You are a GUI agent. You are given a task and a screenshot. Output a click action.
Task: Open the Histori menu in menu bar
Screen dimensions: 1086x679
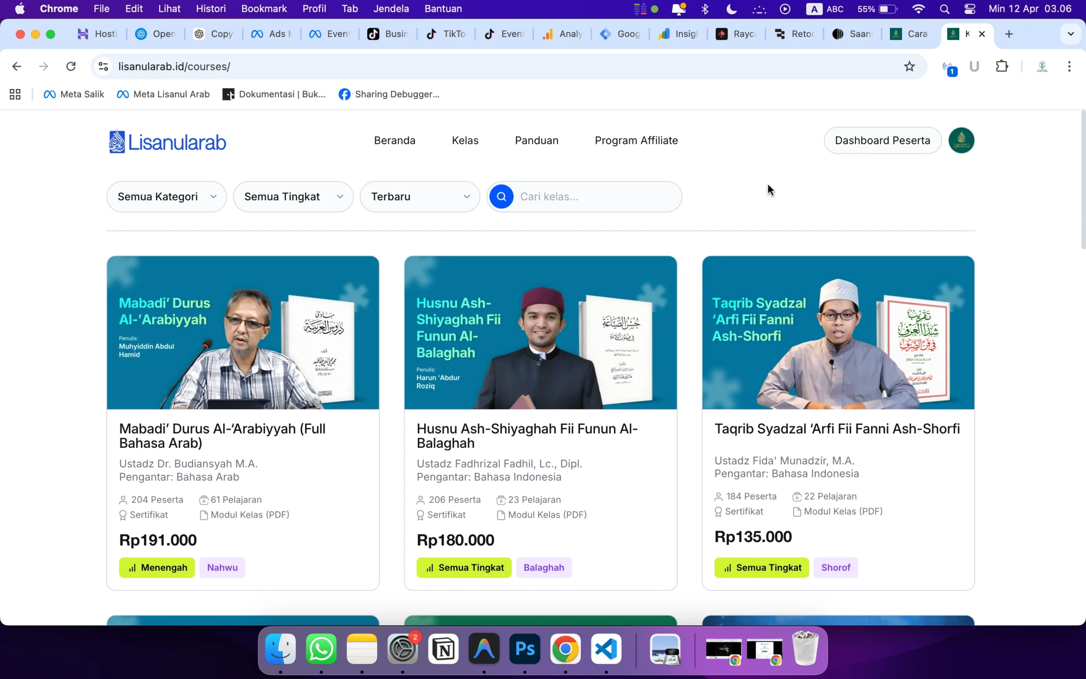[210, 8]
